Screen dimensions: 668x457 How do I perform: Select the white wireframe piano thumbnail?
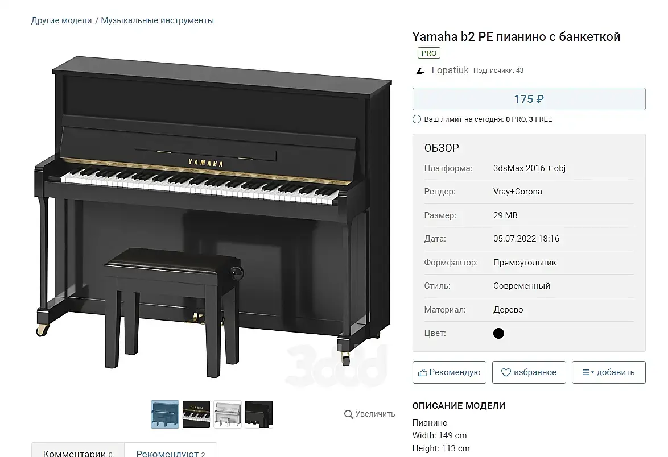click(x=228, y=414)
